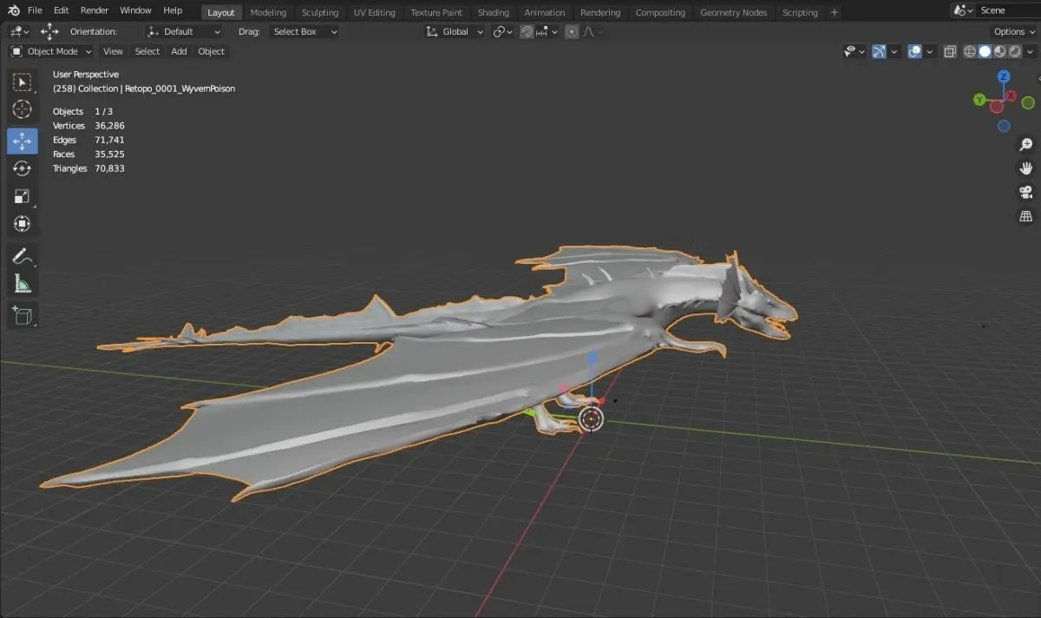
Task: Open the viewport Add menu
Action: click(179, 51)
